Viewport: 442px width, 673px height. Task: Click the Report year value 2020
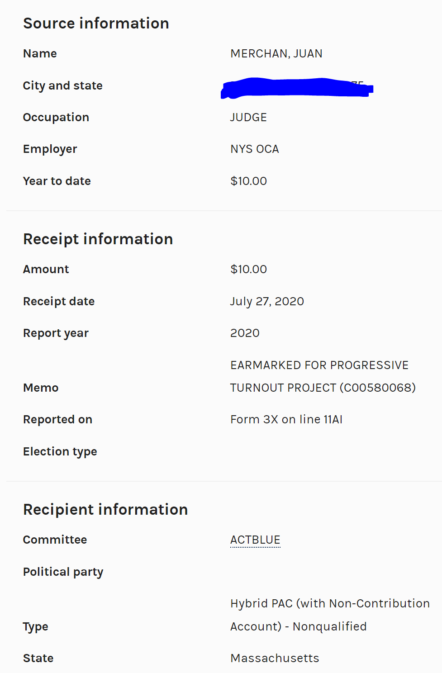tap(245, 333)
